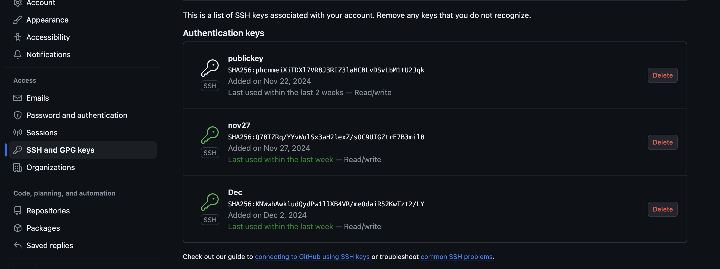
Task: Click the 'Dec' key title
Action: pos(235,192)
